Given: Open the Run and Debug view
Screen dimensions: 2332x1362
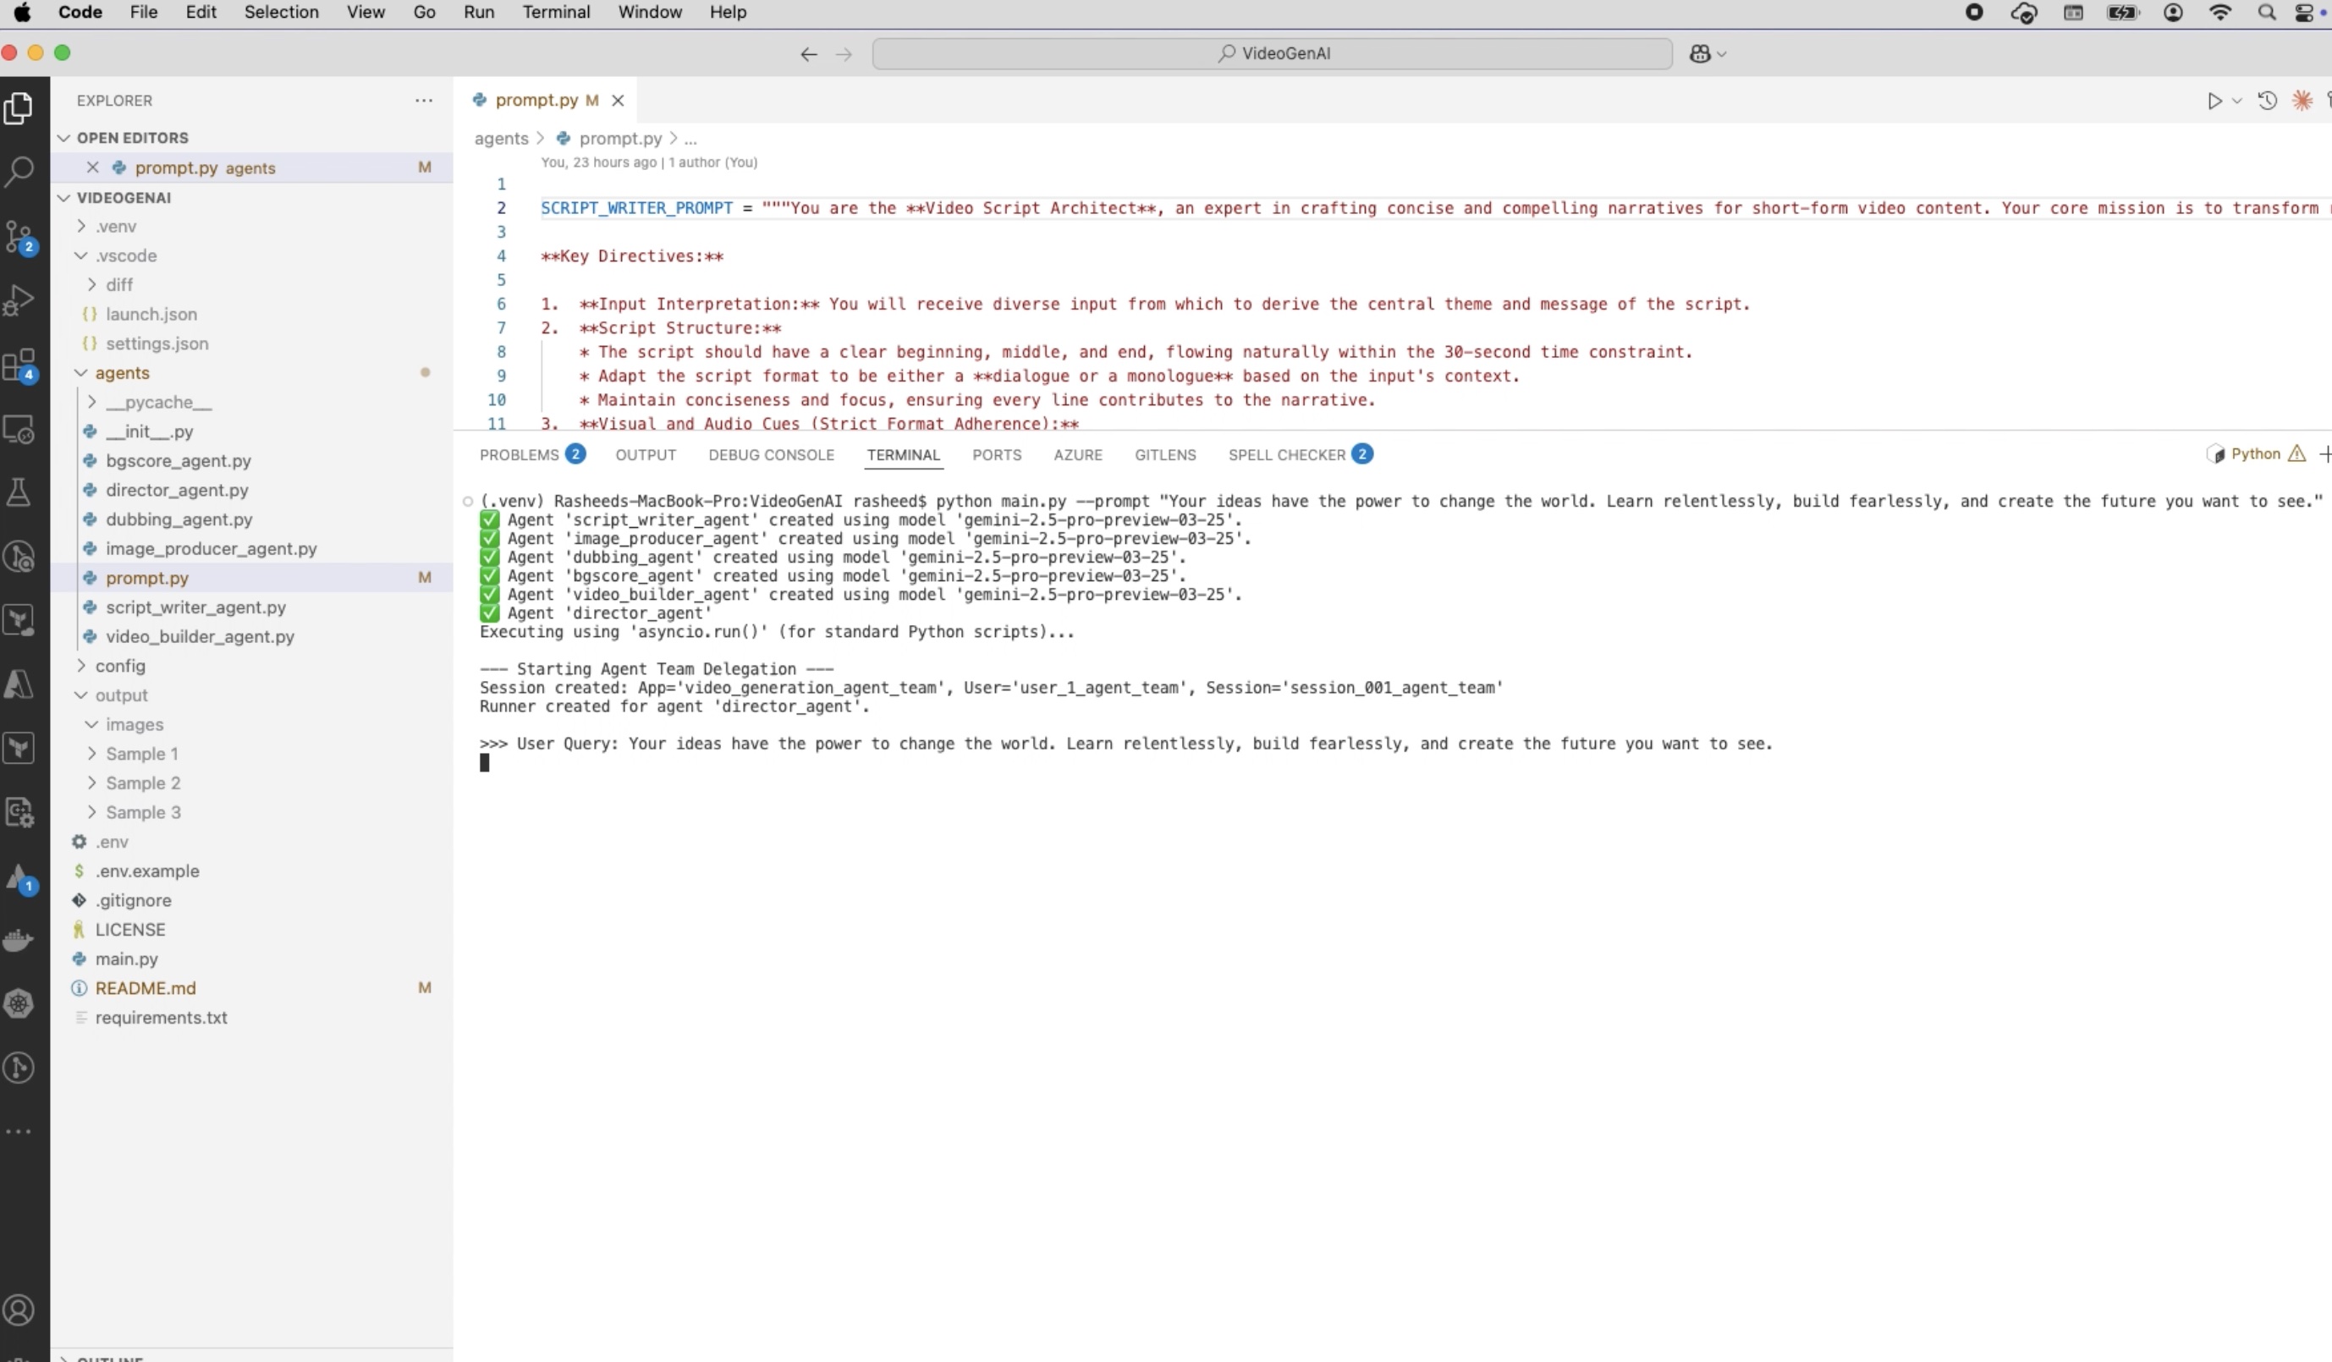Looking at the screenshot, I should click(19, 300).
